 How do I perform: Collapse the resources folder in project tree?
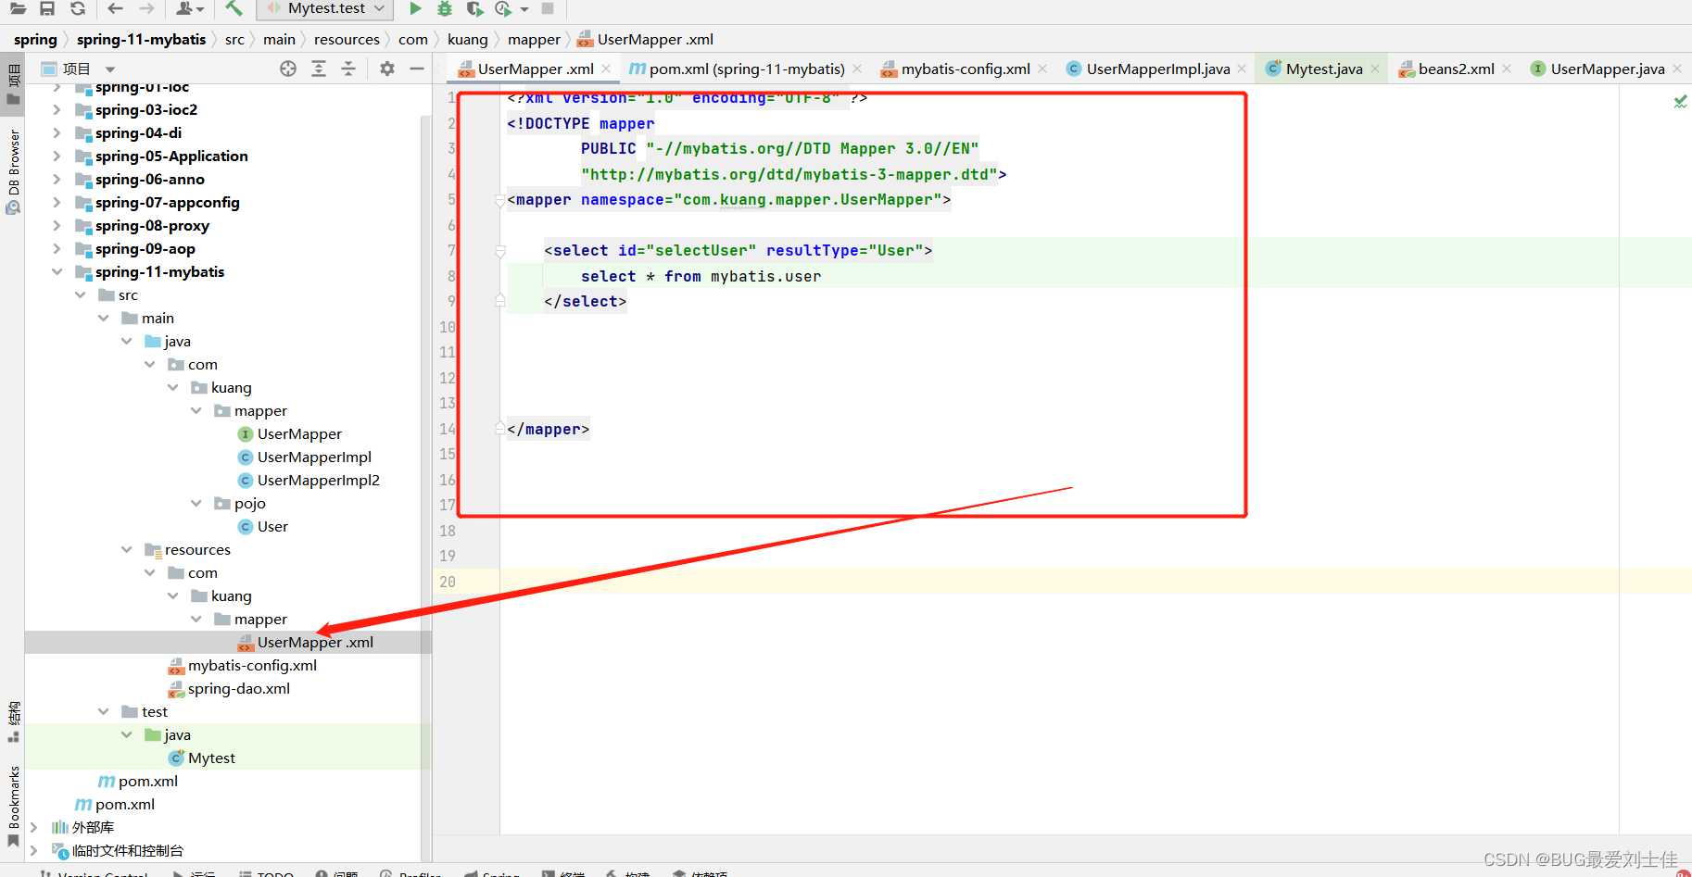(x=127, y=549)
